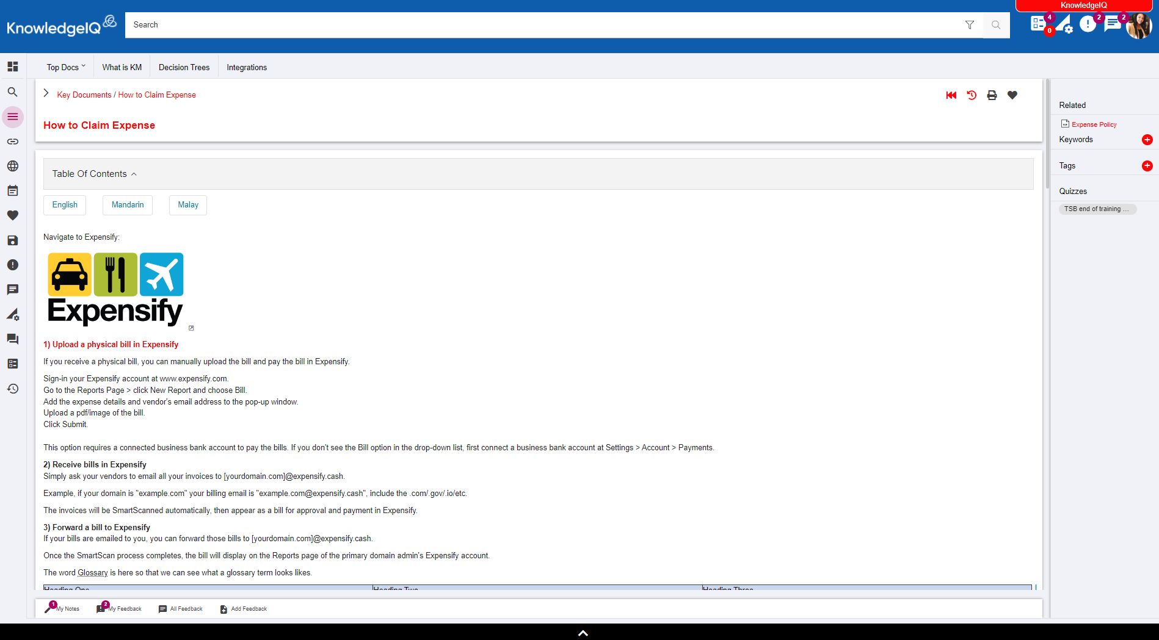
Task: Open the filter icon in the search bar
Action: 970,25
